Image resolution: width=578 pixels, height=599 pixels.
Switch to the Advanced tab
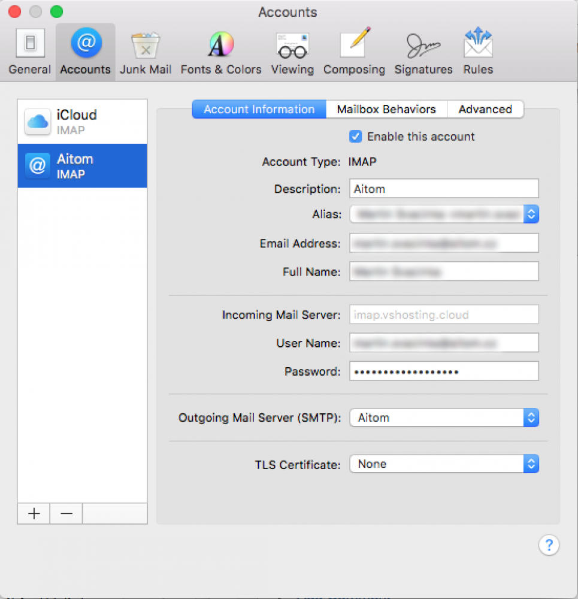click(485, 110)
